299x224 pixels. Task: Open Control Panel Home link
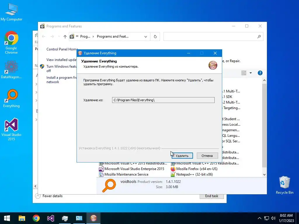click(62, 49)
